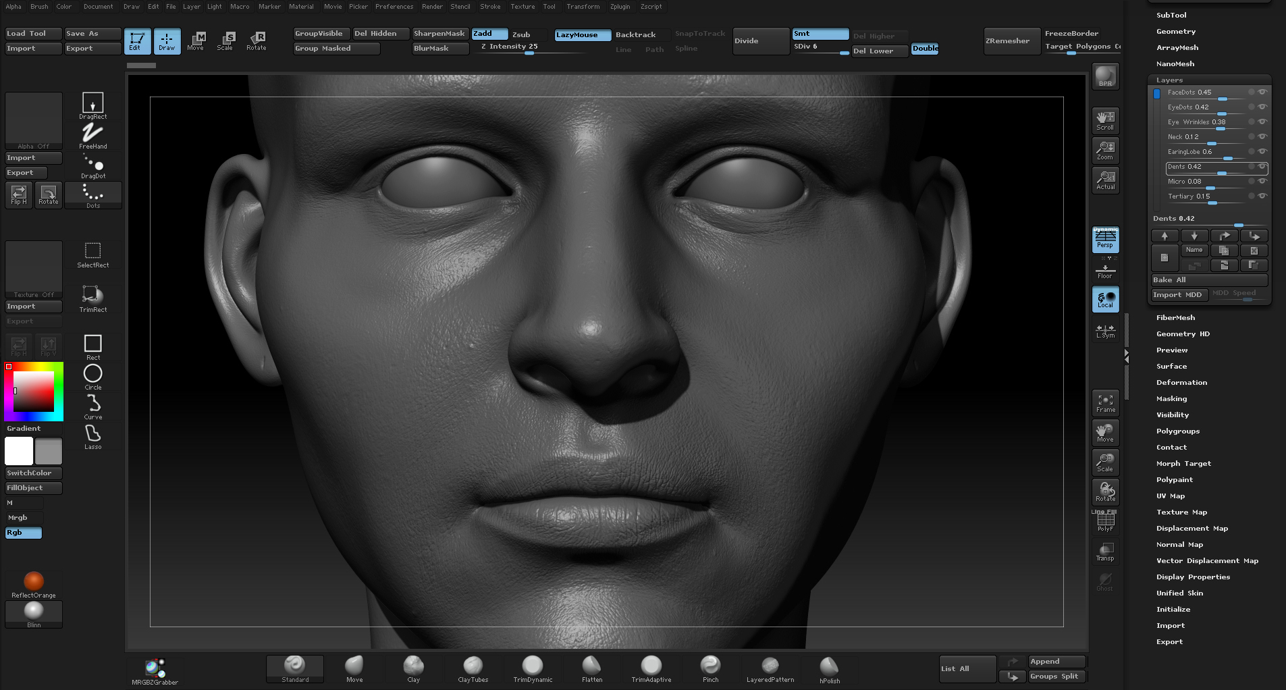
Task: Click the Scroll canvas icon
Action: 1105,120
